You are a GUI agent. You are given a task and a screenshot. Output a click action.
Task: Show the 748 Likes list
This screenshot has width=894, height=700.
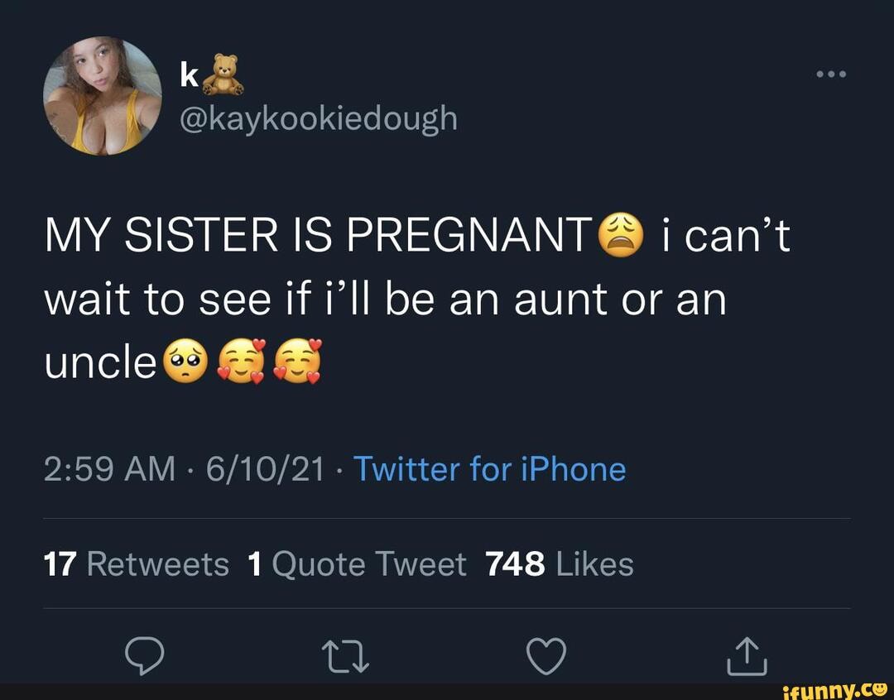[560, 564]
